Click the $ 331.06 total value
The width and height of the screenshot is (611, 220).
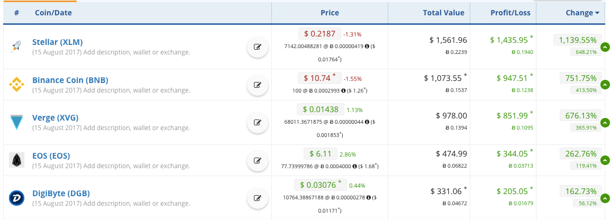(449, 191)
